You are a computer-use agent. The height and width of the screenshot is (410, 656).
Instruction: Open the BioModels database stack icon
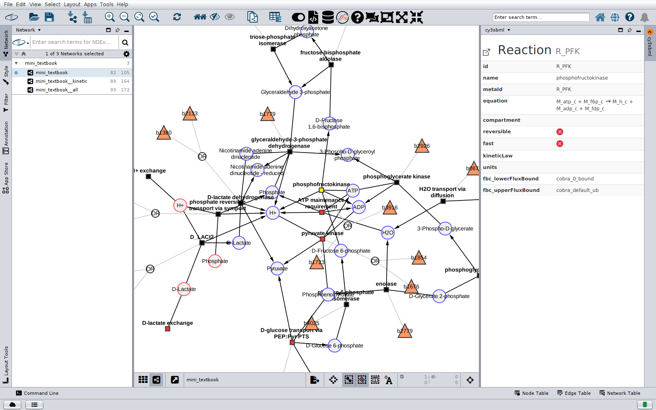click(328, 17)
